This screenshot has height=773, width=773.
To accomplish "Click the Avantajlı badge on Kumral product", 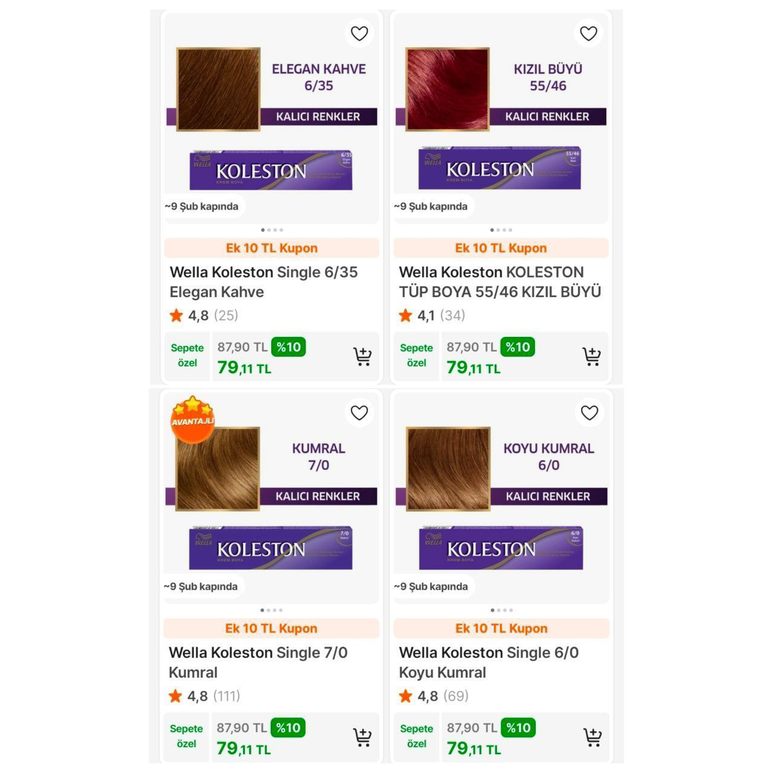I will [192, 419].
